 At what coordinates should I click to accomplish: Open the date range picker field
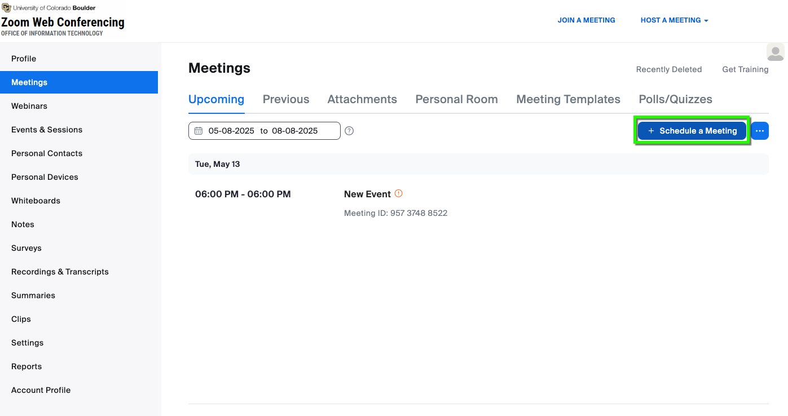coord(265,131)
